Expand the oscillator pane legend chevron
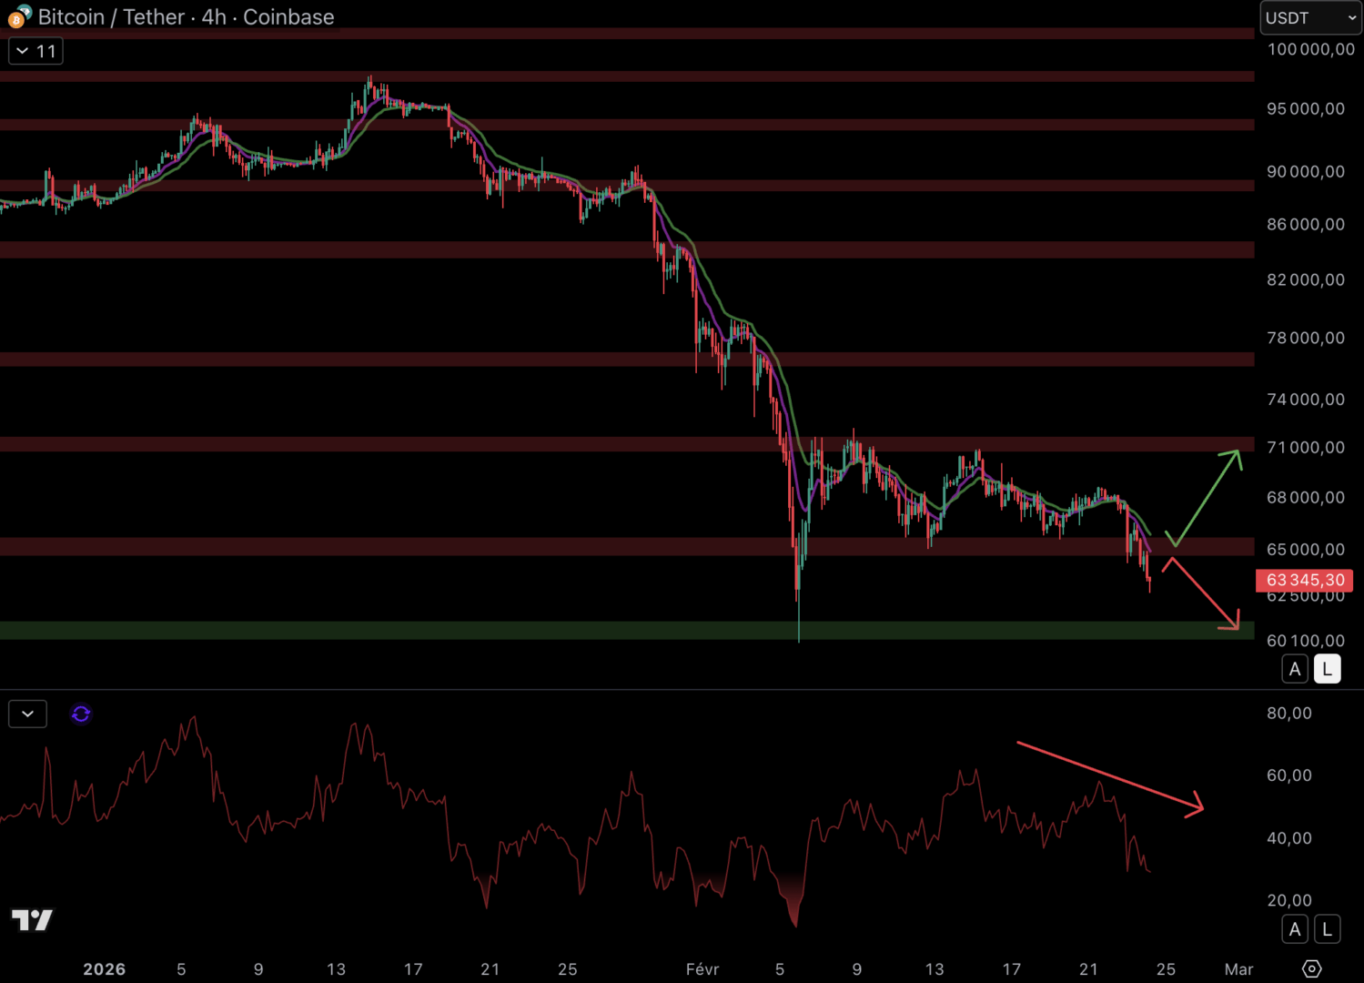This screenshot has height=983, width=1364. tap(27, 714)
